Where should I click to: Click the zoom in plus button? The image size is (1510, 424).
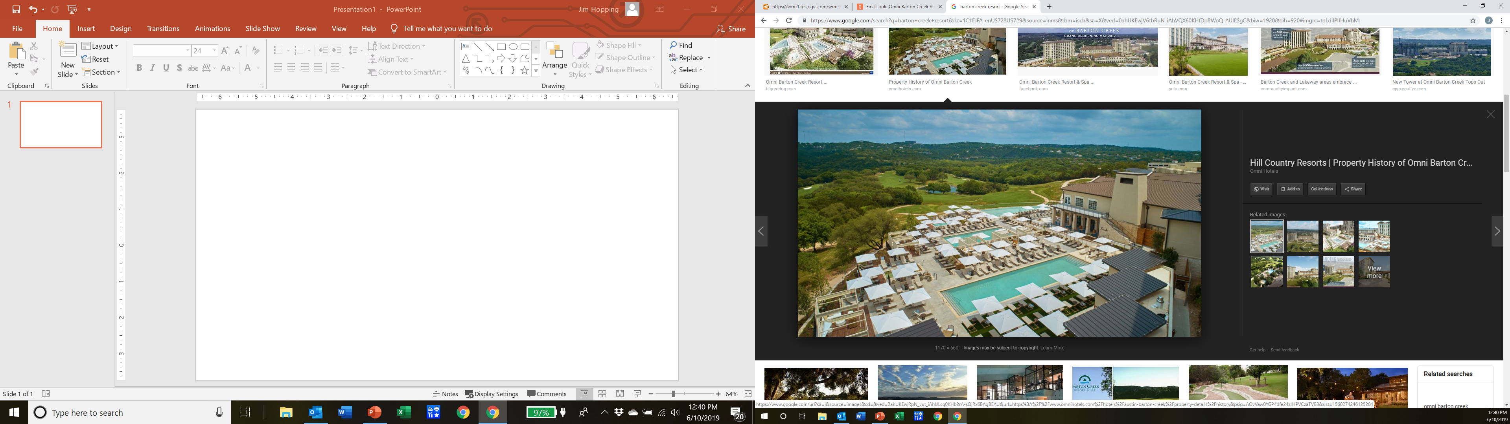pyautogui.click(x=718, y=394)
